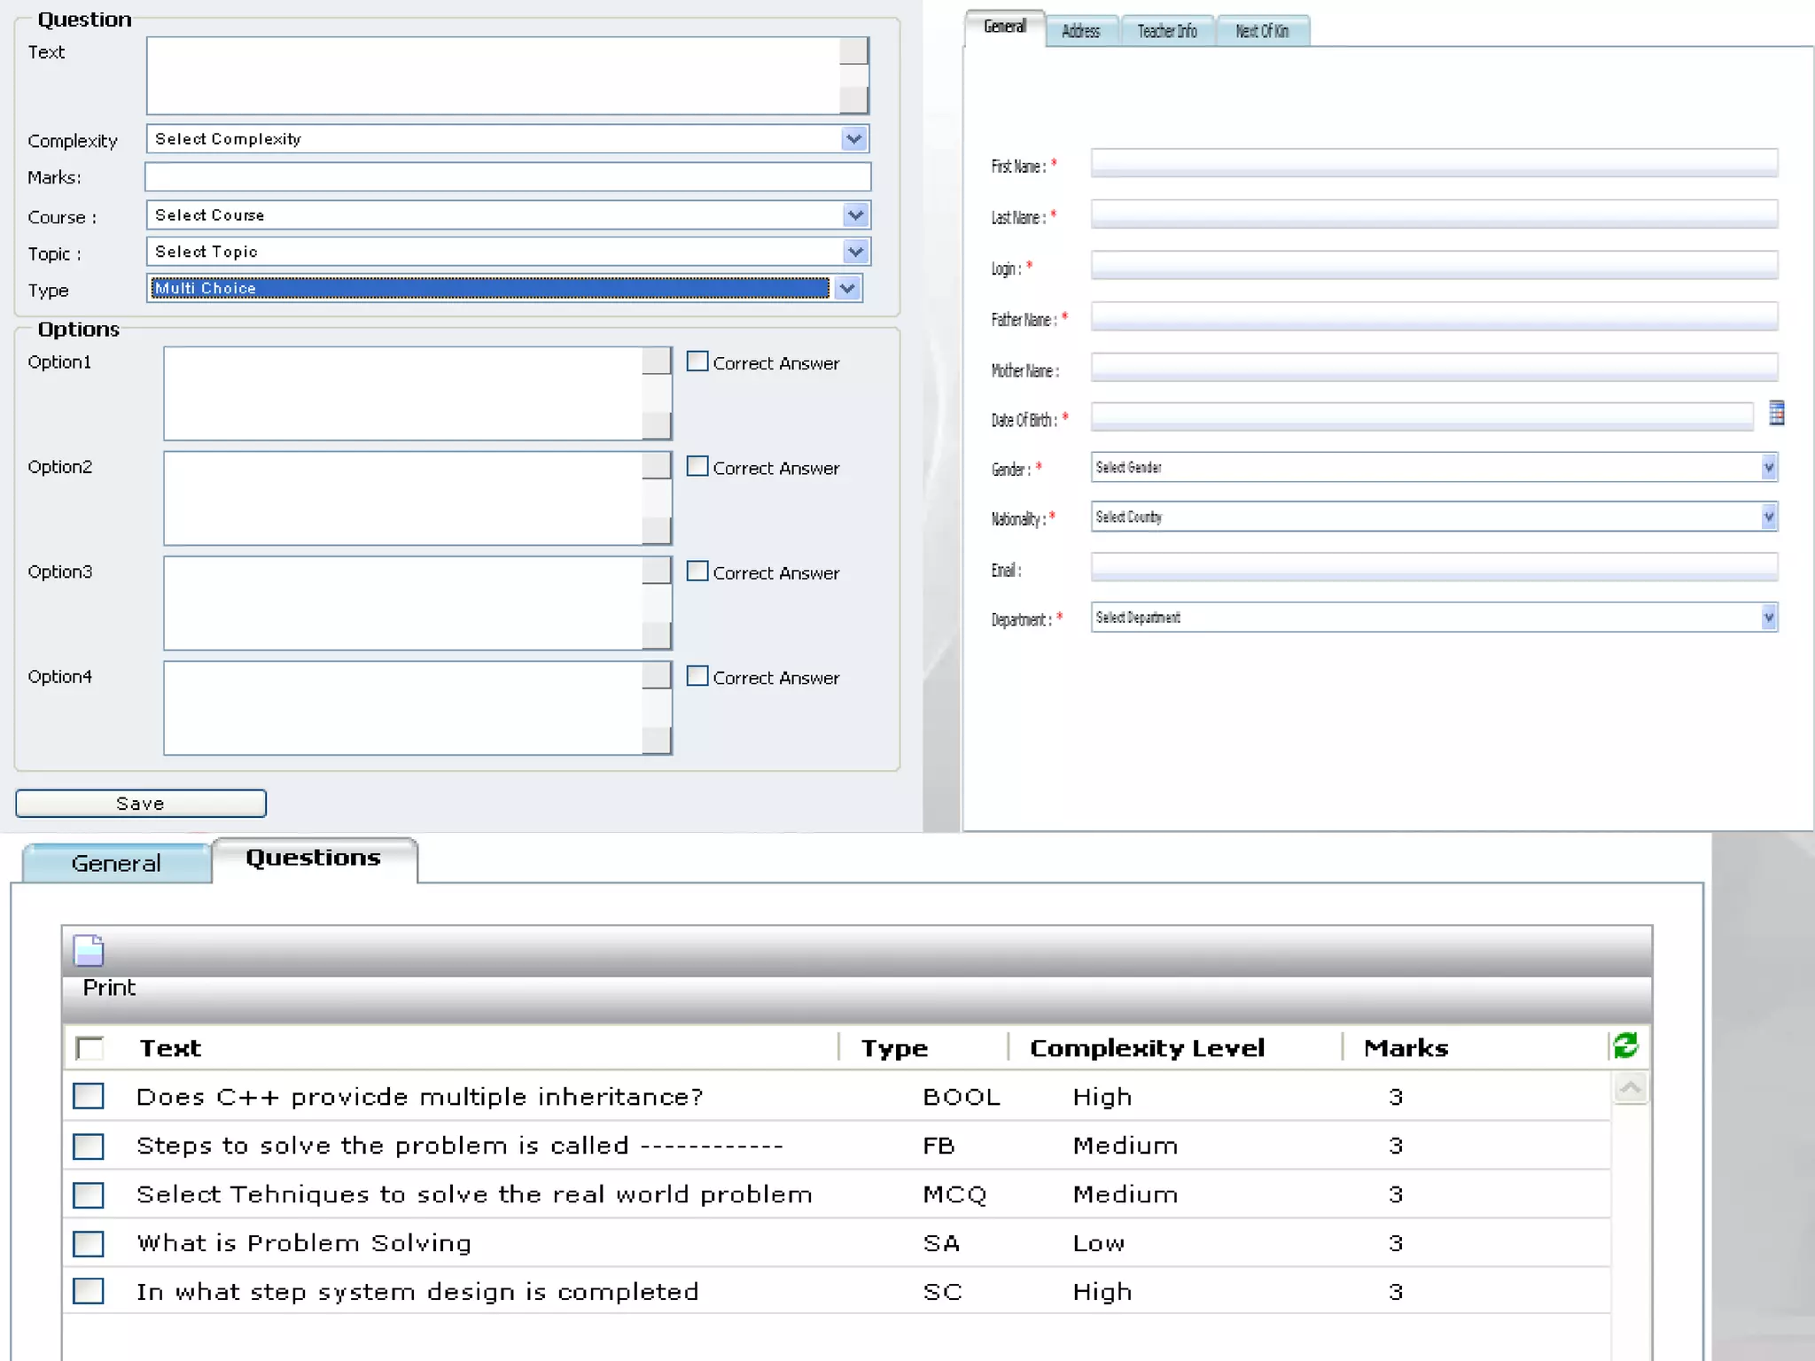Switch to the lower General tab
This screenshot has width=1815, height=1361.
click(x=116, y=863)
